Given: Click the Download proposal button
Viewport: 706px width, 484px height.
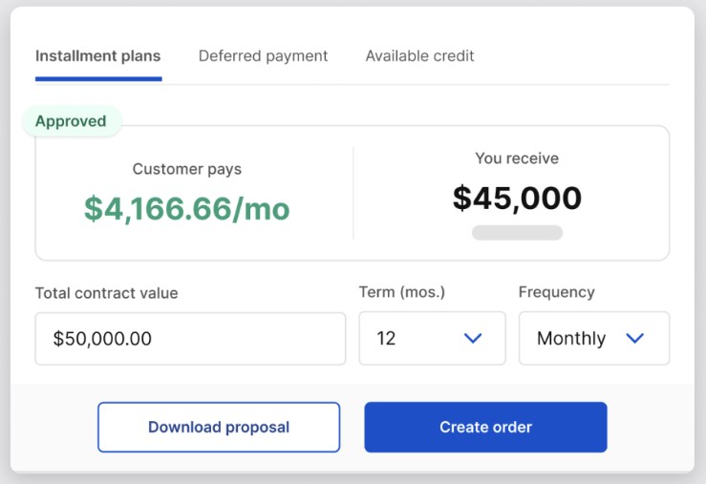Looking at the screenshot, I should click(x=219, y=427).
